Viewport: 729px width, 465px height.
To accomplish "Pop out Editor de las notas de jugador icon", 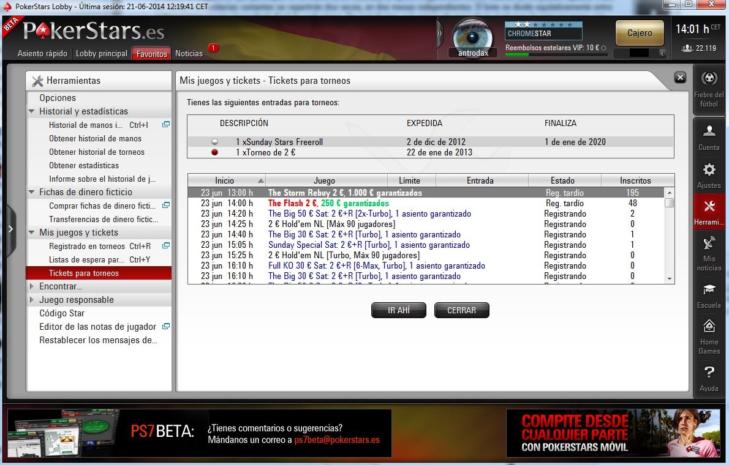I will (x=165, y=327).
